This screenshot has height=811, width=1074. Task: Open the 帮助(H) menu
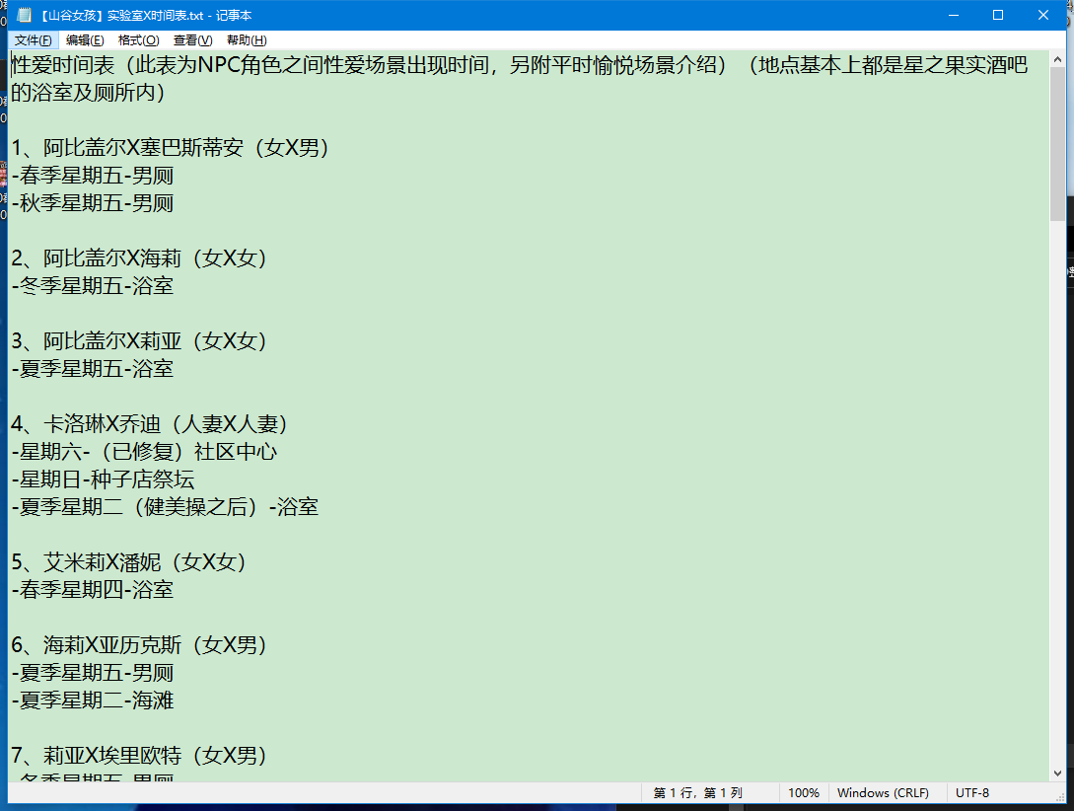[247, 40]
